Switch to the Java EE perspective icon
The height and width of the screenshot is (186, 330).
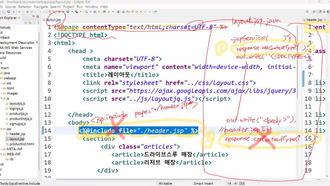tap(320, 12)
